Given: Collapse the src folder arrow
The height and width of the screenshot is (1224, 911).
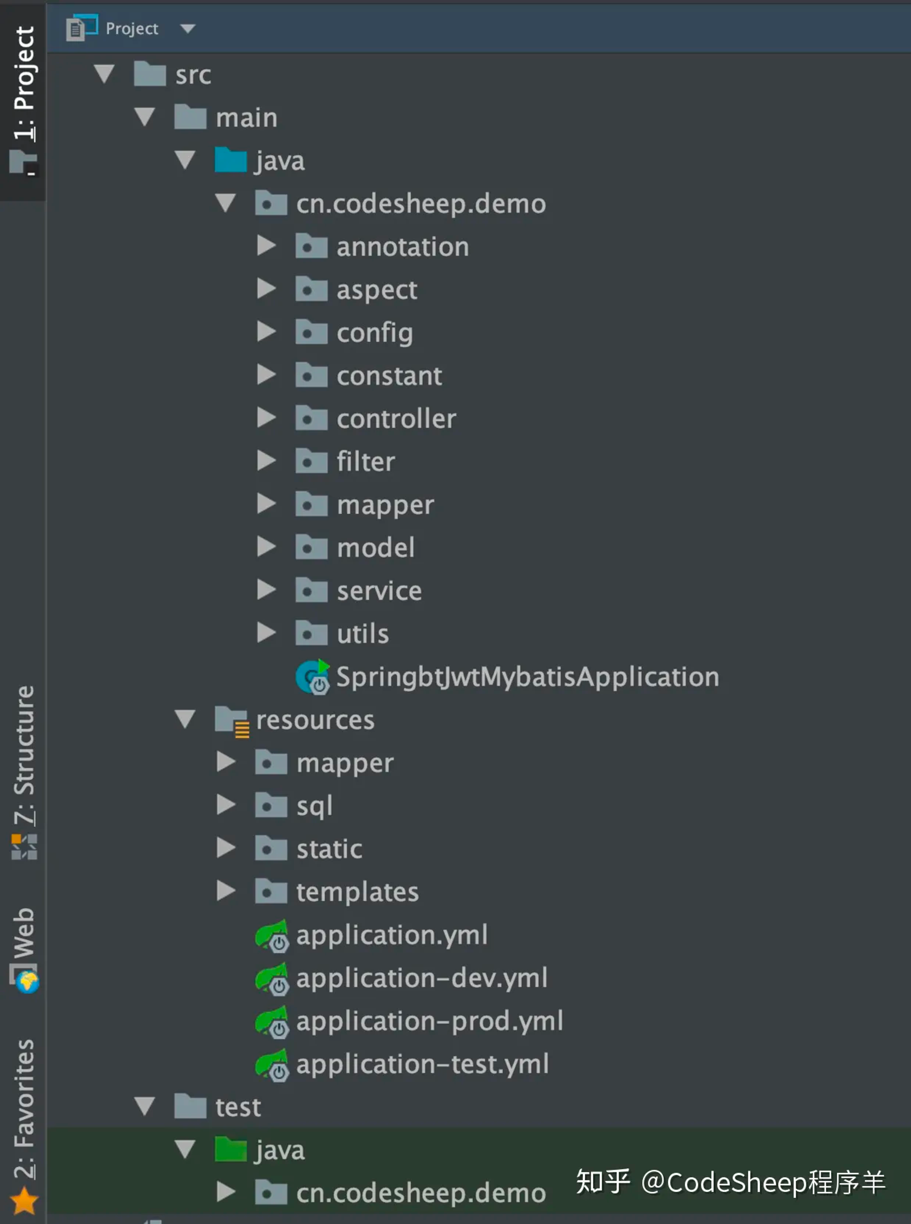Looking at the screenshot, I should tap(104, 74).
